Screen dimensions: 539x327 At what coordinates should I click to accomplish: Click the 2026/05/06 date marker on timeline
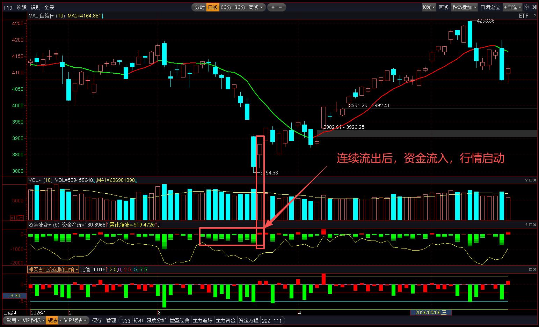coord(431,312)
